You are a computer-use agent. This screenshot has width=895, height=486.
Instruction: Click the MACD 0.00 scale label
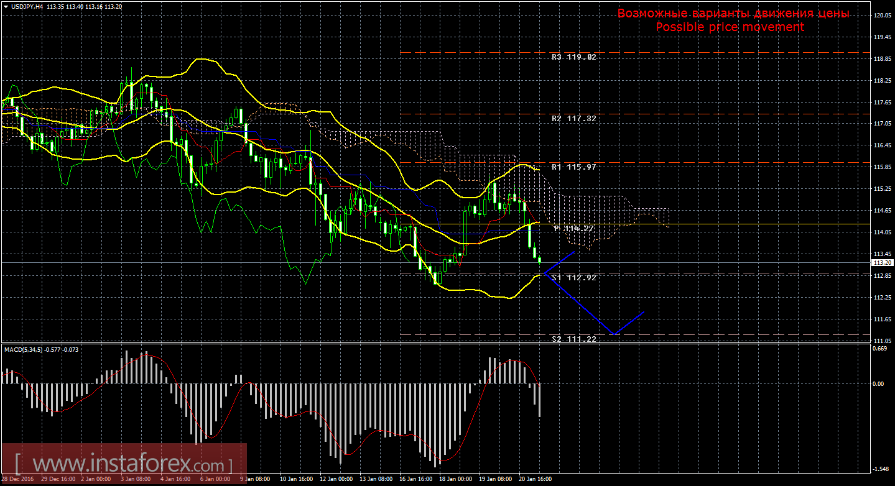coord(878,384)
